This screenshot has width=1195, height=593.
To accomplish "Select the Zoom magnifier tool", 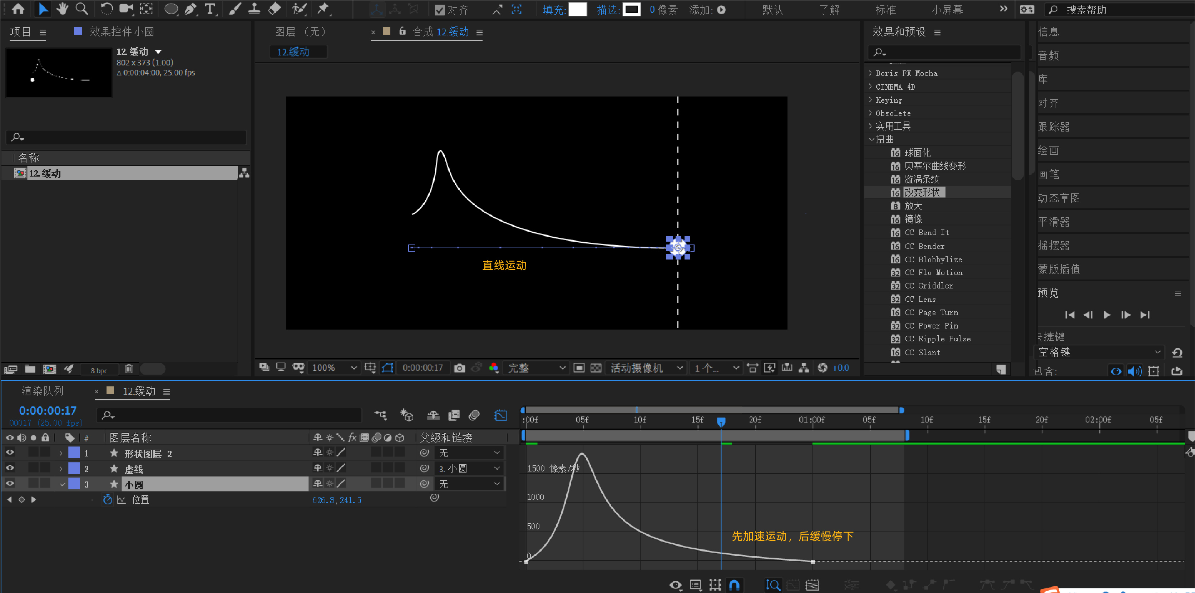I will 82,9.
